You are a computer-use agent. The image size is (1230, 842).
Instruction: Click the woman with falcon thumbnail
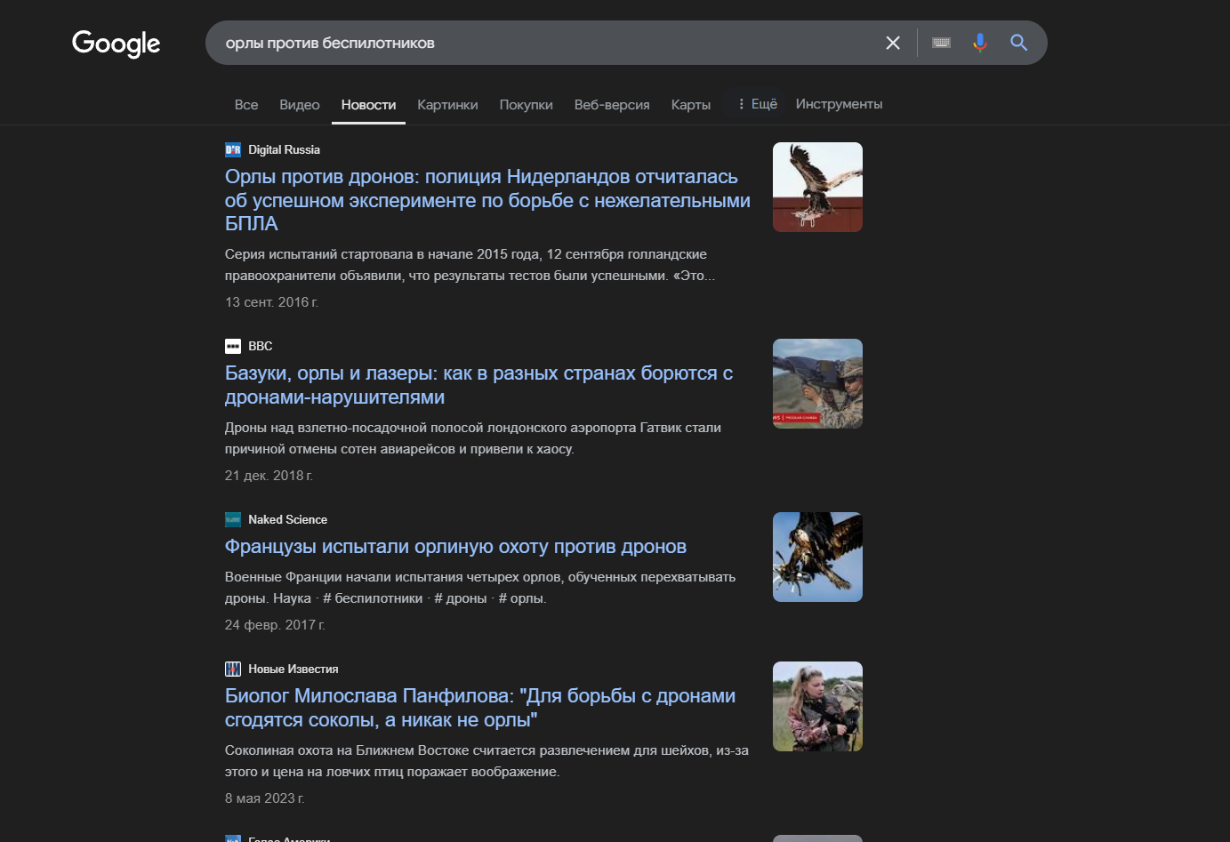pyautogui.click(x=817, y=706)
